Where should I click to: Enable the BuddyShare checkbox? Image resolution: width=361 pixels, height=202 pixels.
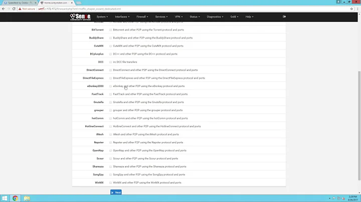click(110, 38)
